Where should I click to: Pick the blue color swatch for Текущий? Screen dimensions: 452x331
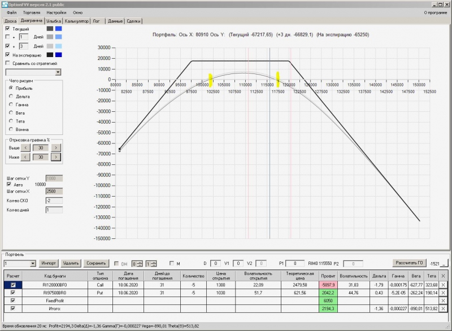(x=59, y=29)
